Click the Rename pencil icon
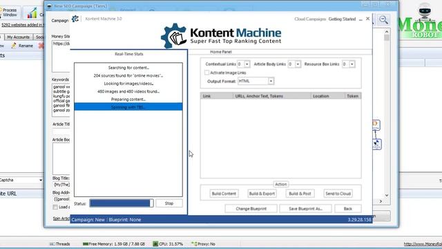Image resolution: width=442 pixels, height=249 pixels. pyautogui.click(x=14, y=46)
